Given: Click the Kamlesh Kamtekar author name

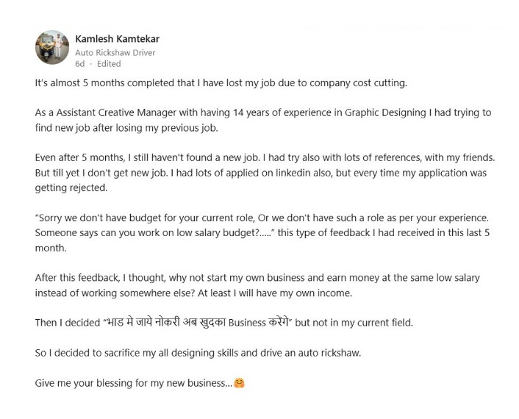Looking at the screenshot, I should [117, 39].
